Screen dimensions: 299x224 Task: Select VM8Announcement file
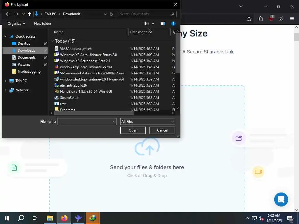point(76,49)
